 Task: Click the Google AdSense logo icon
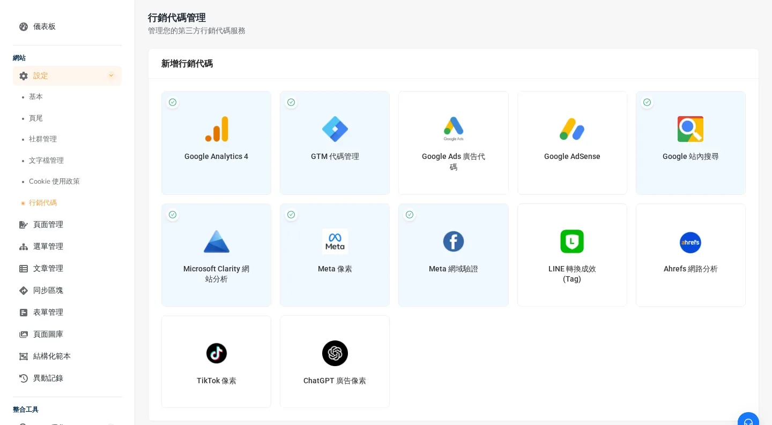click(572, 129)
